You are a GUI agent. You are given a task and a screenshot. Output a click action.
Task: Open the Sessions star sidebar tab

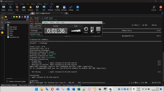pyautogui.click(x=2, y=18)
